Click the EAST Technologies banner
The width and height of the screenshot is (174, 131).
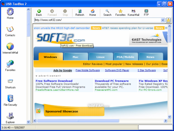tap(148, 39)
